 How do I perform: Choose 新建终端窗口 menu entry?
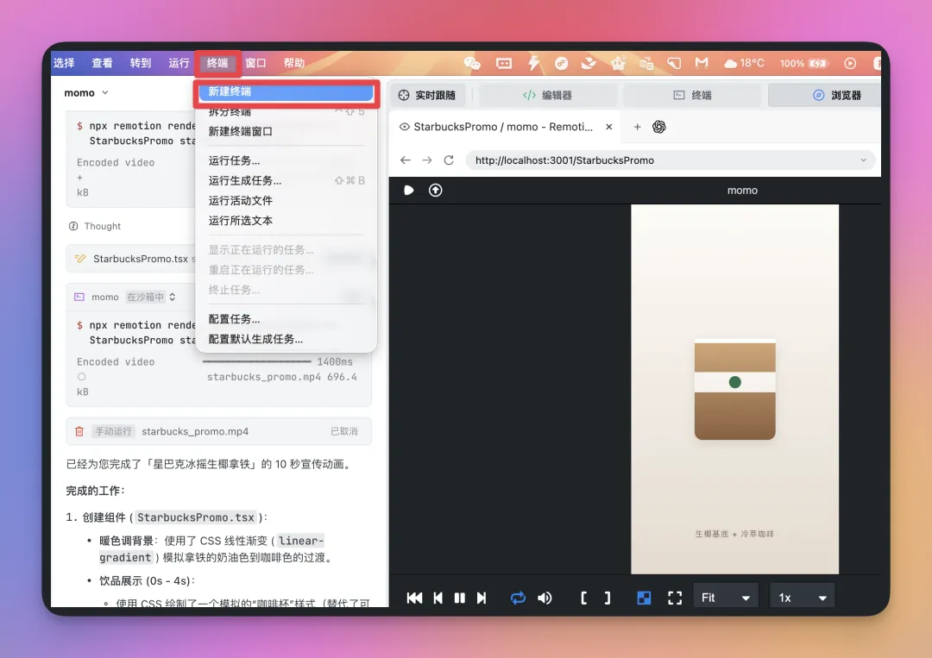(287, 132)
